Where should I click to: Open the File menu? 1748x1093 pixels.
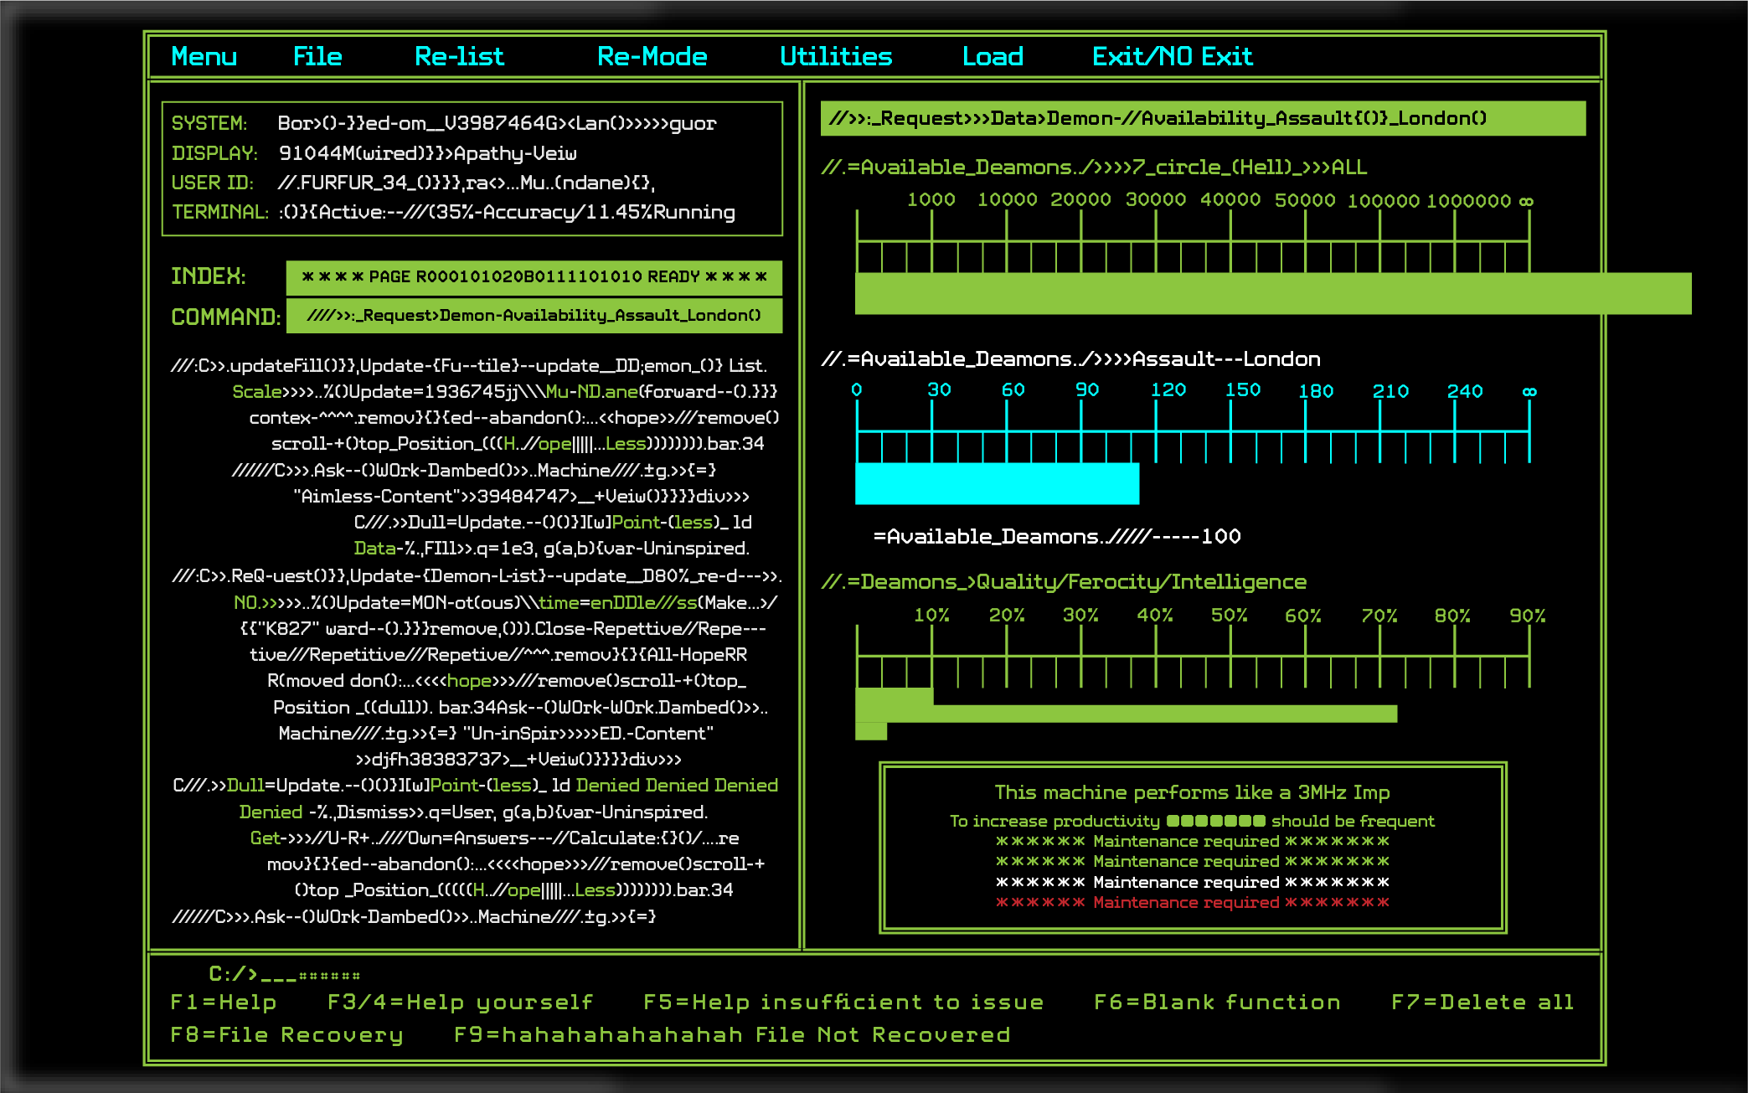tap(317, 57)
